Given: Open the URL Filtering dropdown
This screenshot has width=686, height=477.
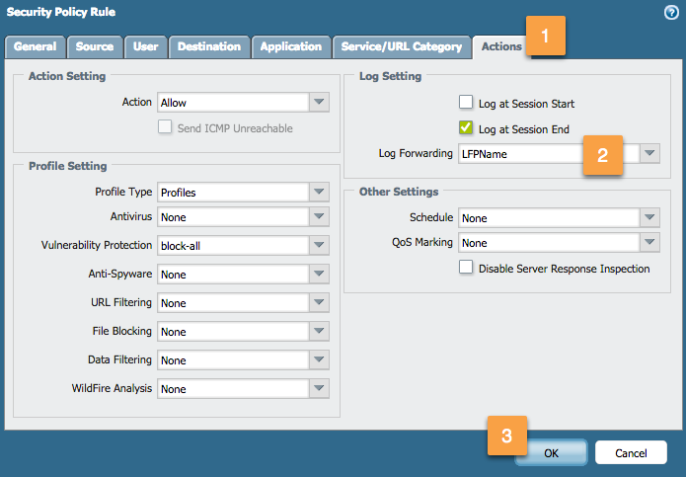Looking at the screenshot, I should (x=318, y=302).
